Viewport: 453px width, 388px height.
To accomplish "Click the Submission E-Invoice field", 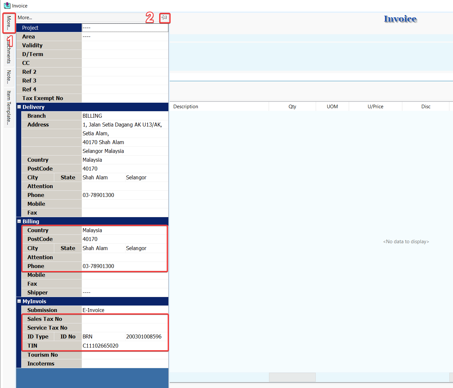I will (x=125, y=310).
